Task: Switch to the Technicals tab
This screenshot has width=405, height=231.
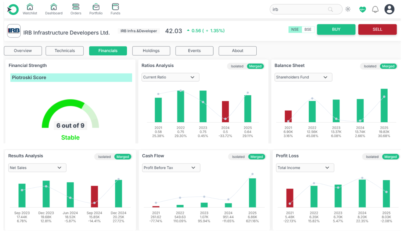Action: click(65, 51)
